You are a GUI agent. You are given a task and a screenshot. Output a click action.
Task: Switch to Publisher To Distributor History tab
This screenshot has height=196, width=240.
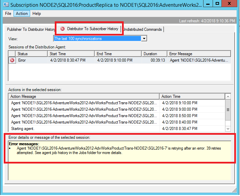pos(31,29)
